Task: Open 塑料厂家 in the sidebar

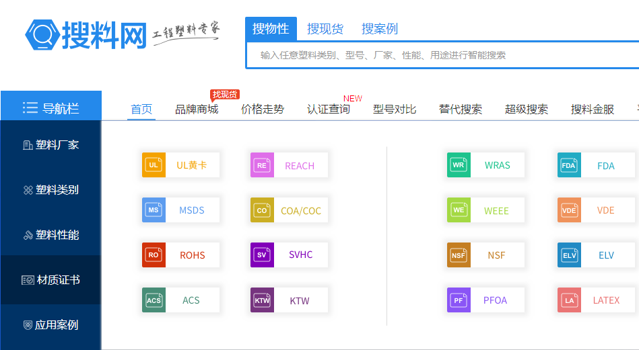Action: tap(51, 145)
